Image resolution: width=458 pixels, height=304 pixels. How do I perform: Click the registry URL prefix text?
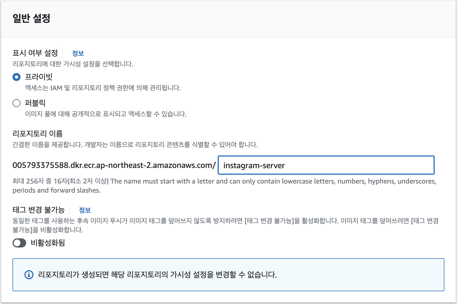pos(114,165)
